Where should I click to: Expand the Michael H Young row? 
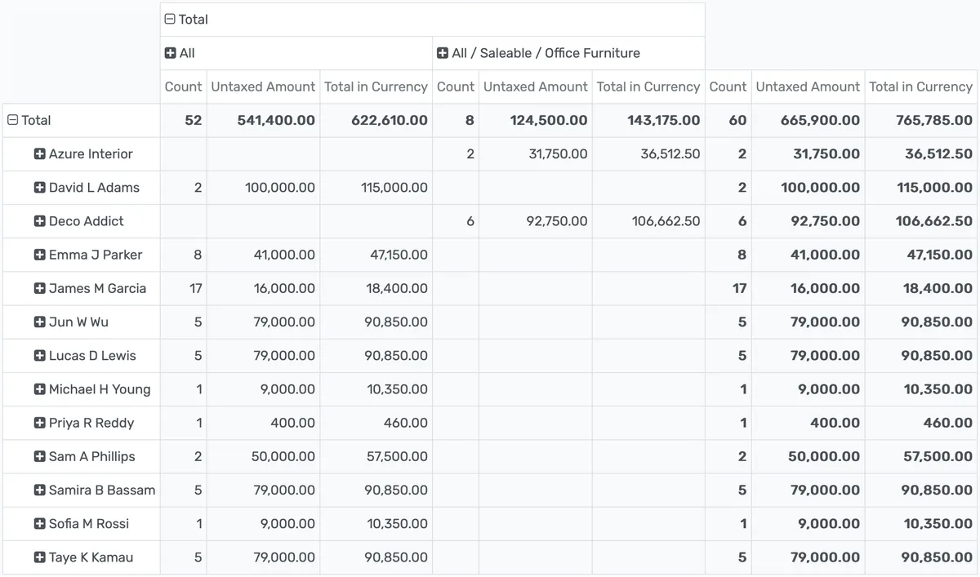coord(38,388)
